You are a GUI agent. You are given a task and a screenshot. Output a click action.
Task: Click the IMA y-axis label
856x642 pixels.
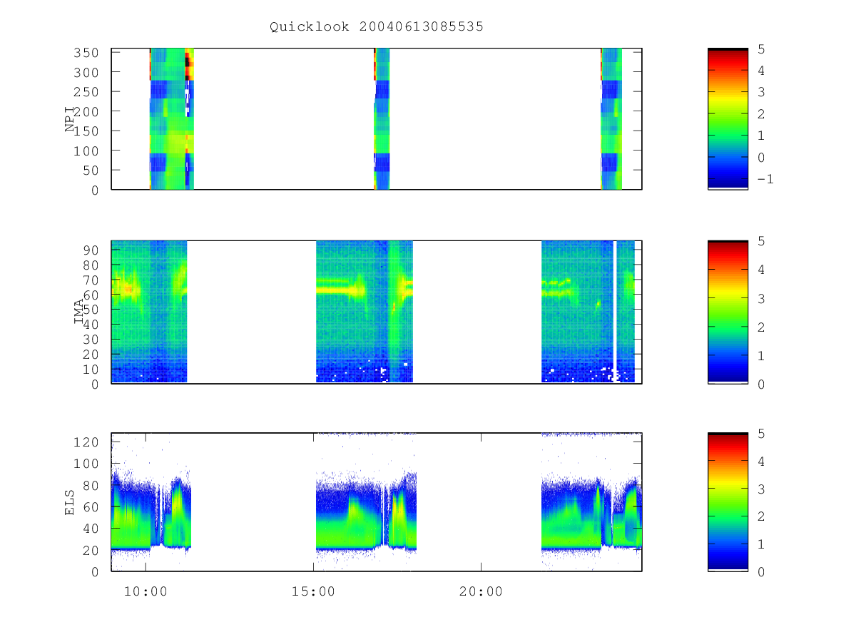79,312
